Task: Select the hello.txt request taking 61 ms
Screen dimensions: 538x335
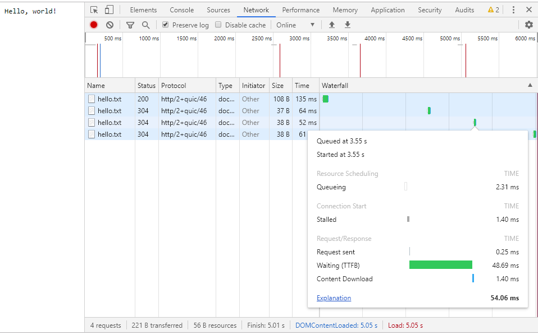Action: 196,134
